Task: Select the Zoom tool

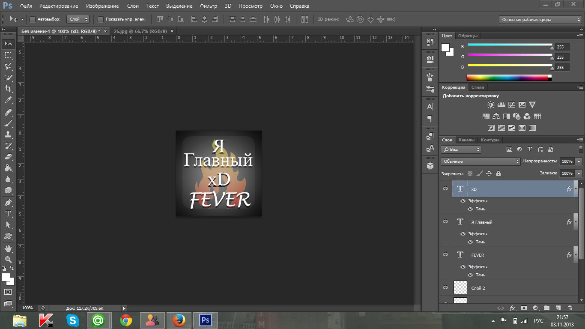Action: click(x=8, y=260)
